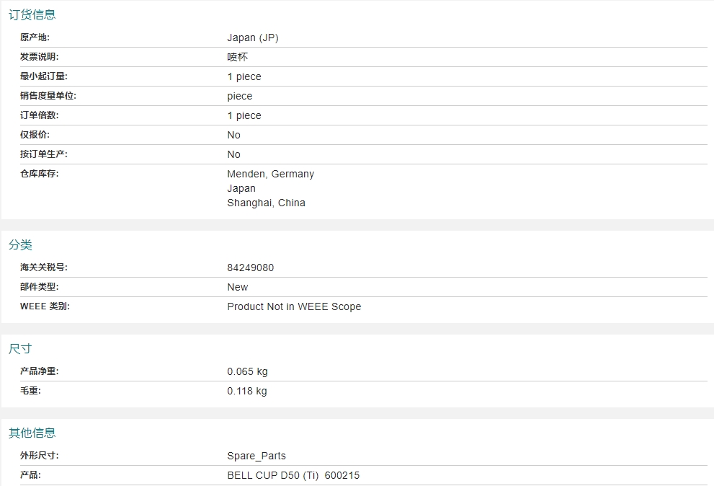Click the 最小起订量 label
This screenshot has width=714, height=486.
pos(44,76)
